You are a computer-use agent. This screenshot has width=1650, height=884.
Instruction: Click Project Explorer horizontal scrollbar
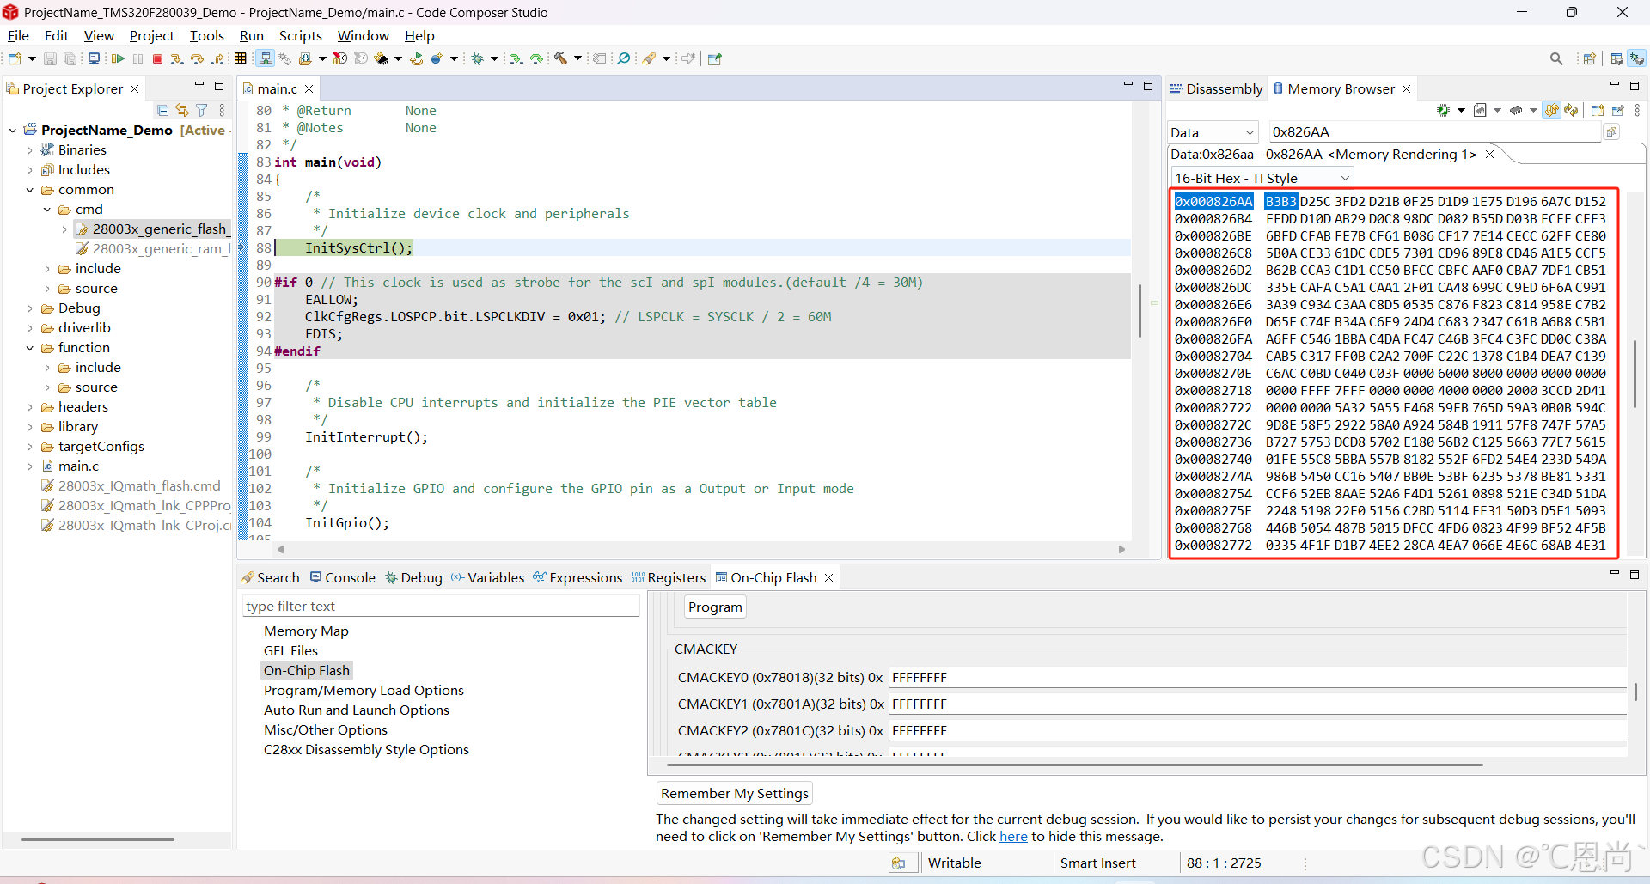[x=98, y=838]
